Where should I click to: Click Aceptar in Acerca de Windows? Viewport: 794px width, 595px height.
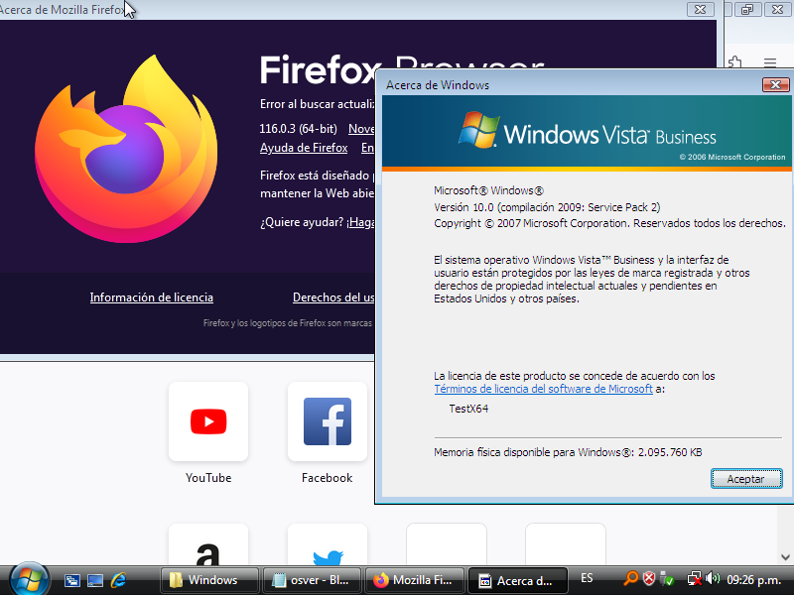coord(746,479)
